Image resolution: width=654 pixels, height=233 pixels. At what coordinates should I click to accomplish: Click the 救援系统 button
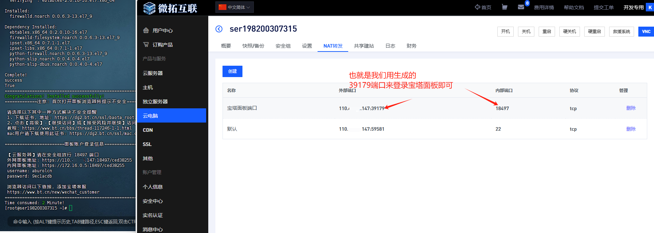click(x=621, y=32)
